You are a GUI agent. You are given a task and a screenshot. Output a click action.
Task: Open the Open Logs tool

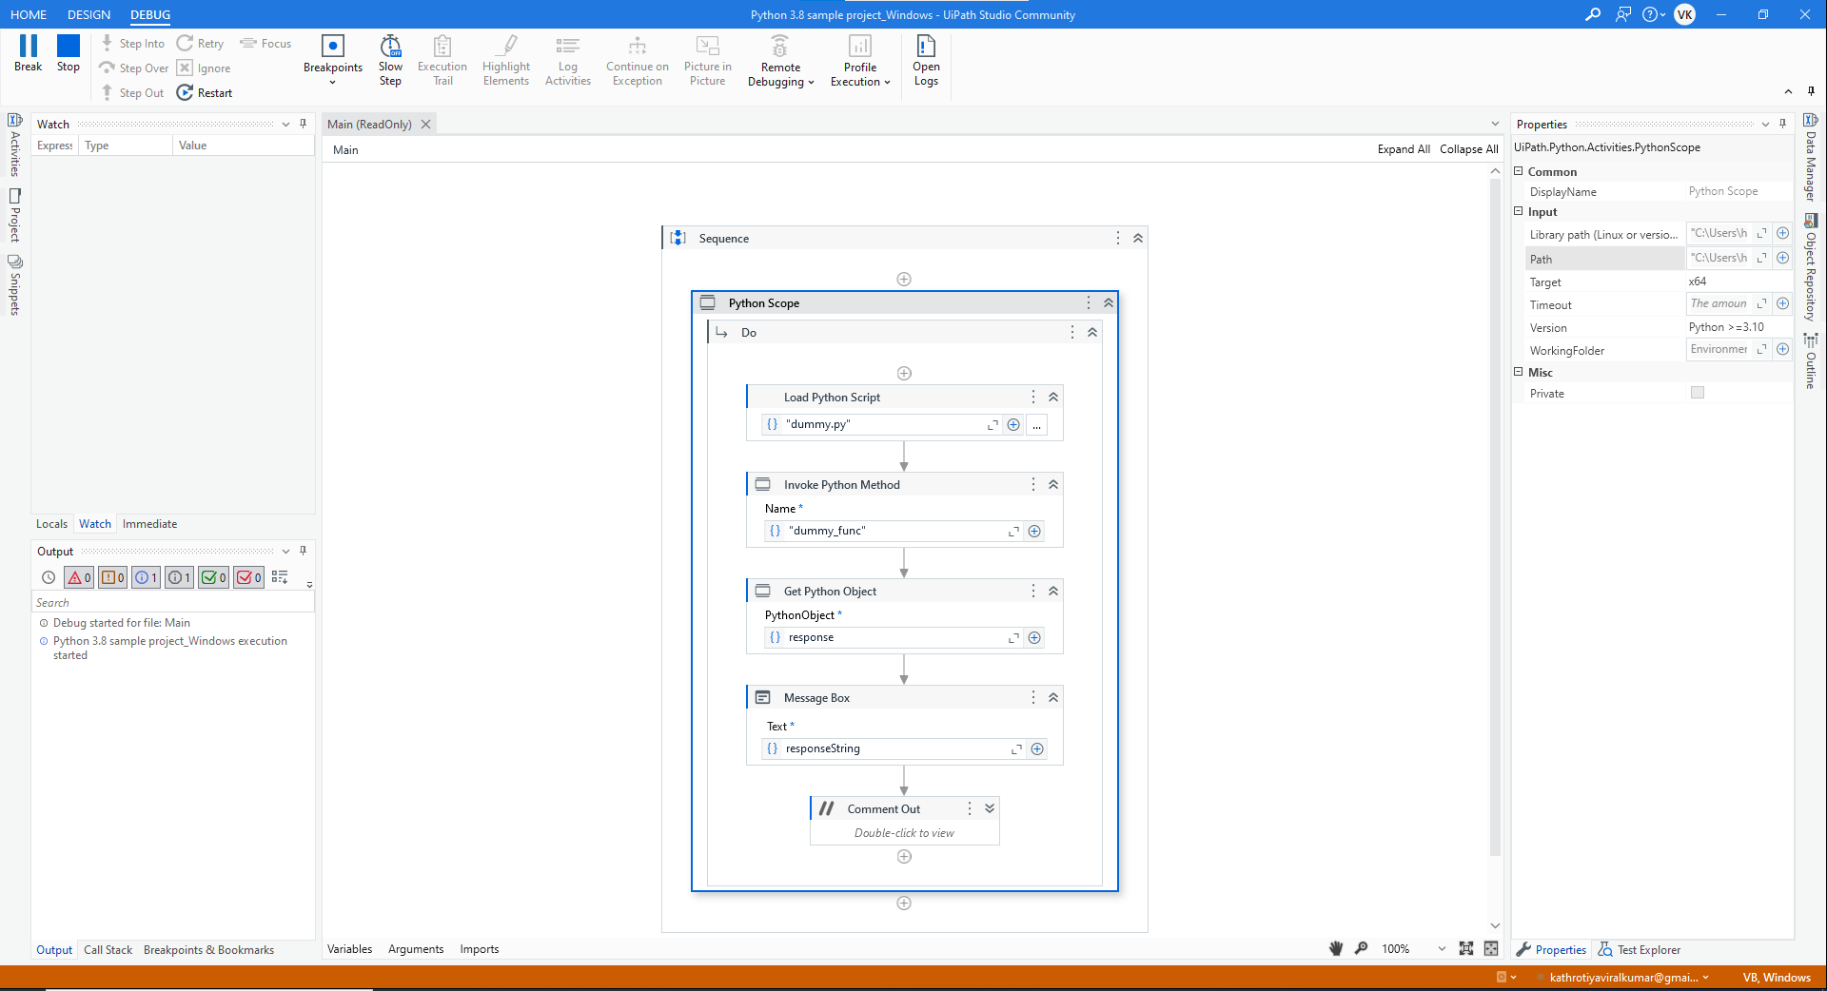click(x=926, y=61)
